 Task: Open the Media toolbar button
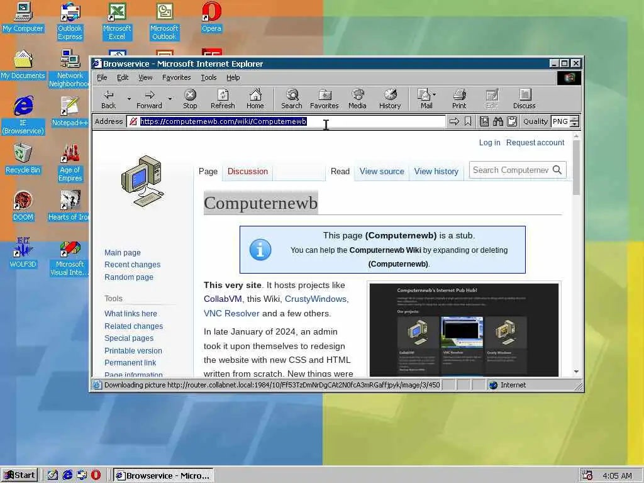[x=357, y=99]
